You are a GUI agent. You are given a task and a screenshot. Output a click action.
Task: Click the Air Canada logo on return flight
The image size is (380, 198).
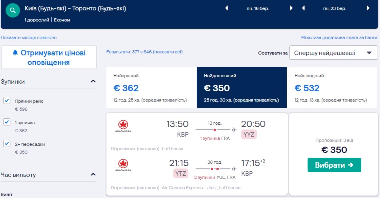pos(122,165)
